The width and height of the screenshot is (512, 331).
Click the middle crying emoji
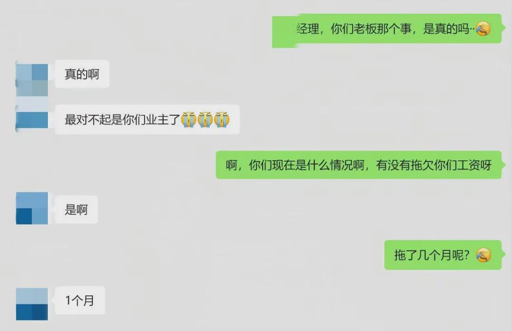205,120
